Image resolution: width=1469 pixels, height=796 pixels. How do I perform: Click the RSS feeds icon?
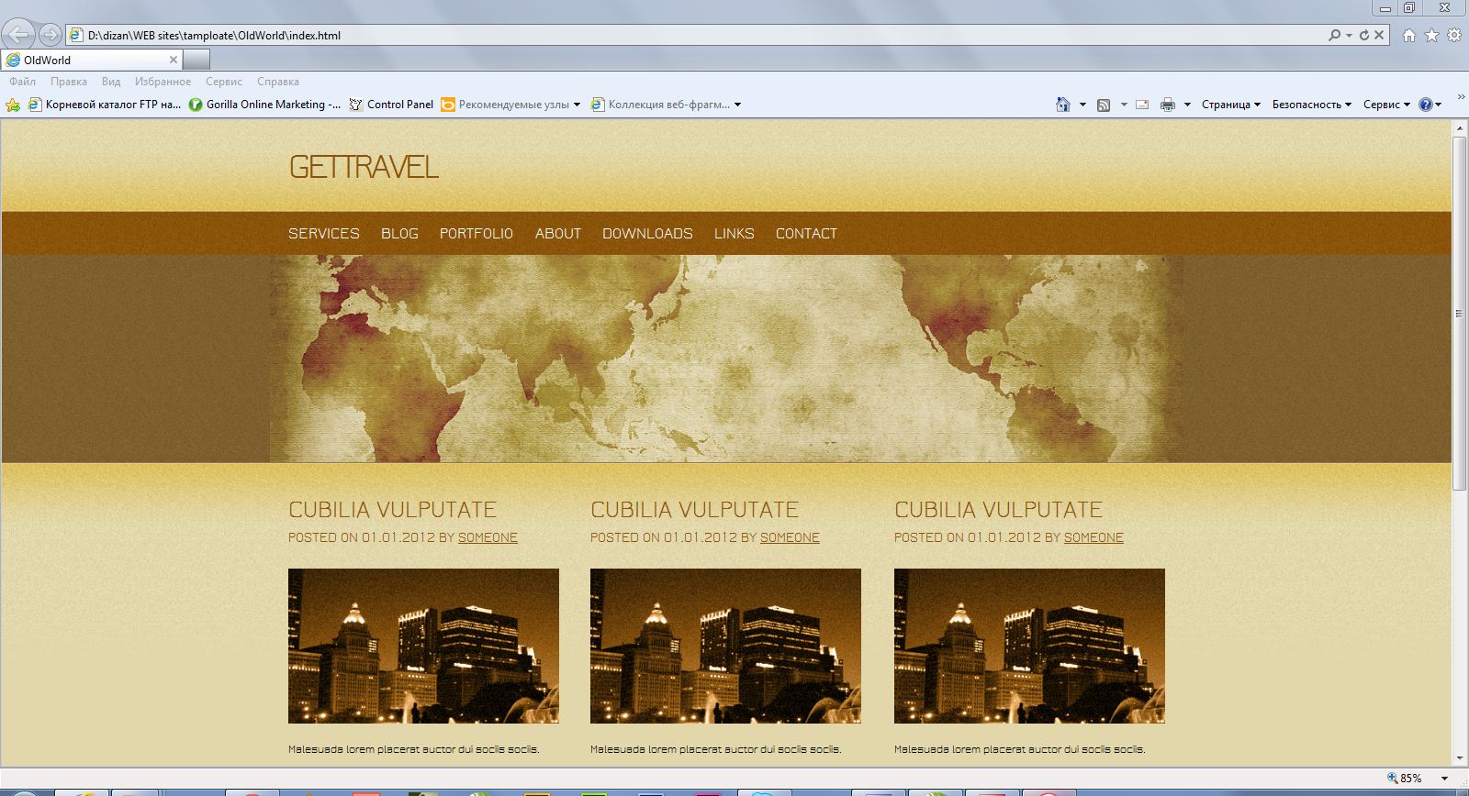[1104, 105]
